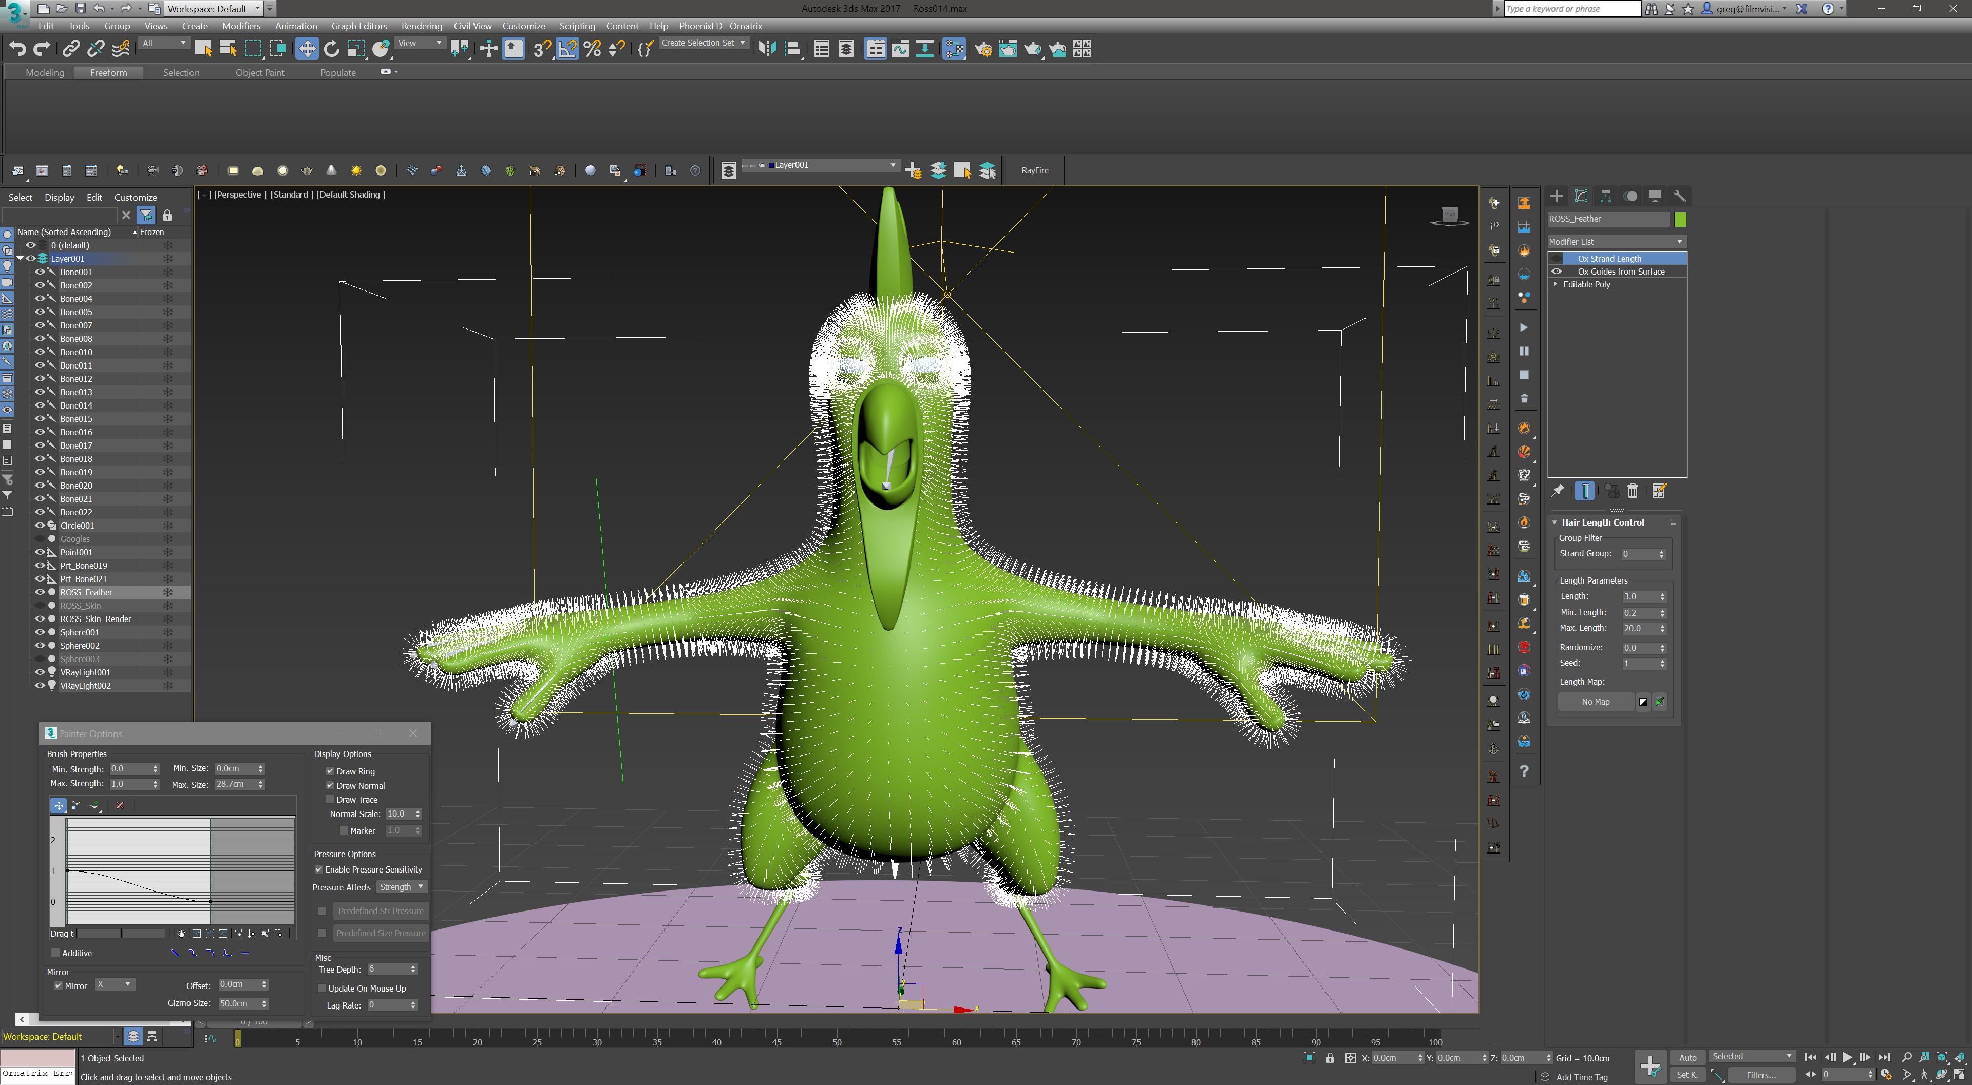Open the Pressure Affects Strength dropdown
The image size is (1972, 1085).
pos(401,887)
